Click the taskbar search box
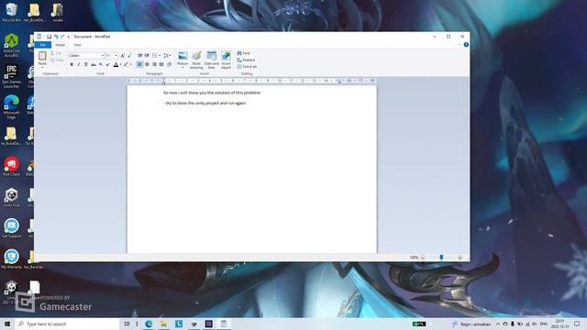This screenshot has width=587, height=330. coord(67,324)
